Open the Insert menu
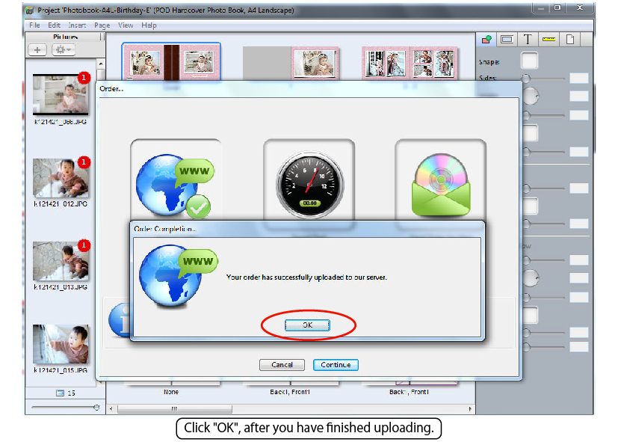Screen dimensions: 618x442 (77, 25)
